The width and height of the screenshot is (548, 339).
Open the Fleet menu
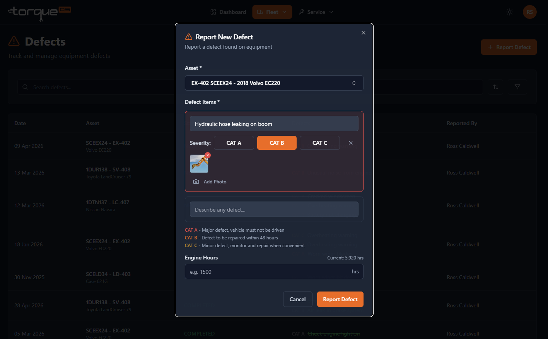point(272,12)
